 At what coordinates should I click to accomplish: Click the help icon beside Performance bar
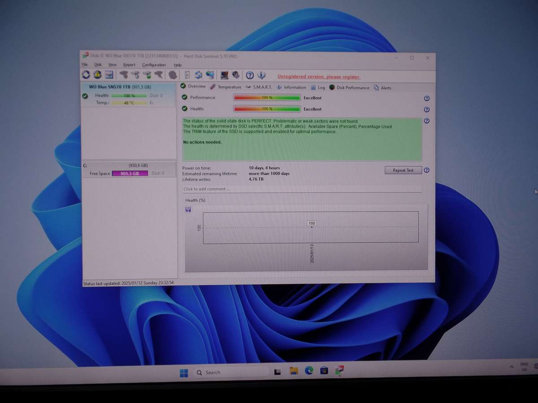[x=426, y=99]
